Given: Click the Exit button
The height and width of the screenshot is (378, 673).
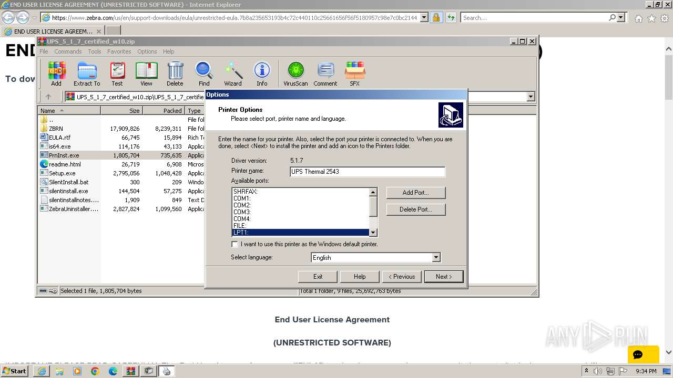Looking at the screenshot, I should [x=318, y=277].
